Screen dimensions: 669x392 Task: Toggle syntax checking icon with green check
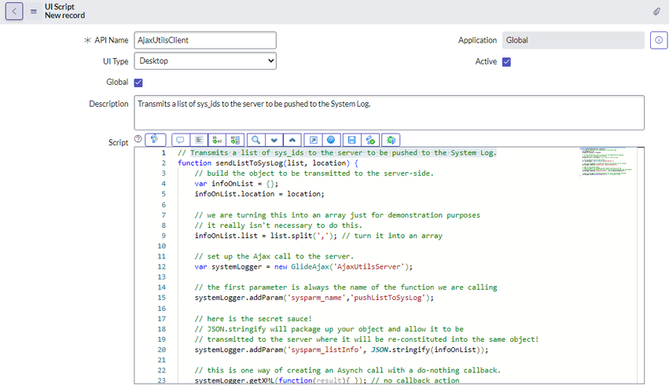[370, 140]
